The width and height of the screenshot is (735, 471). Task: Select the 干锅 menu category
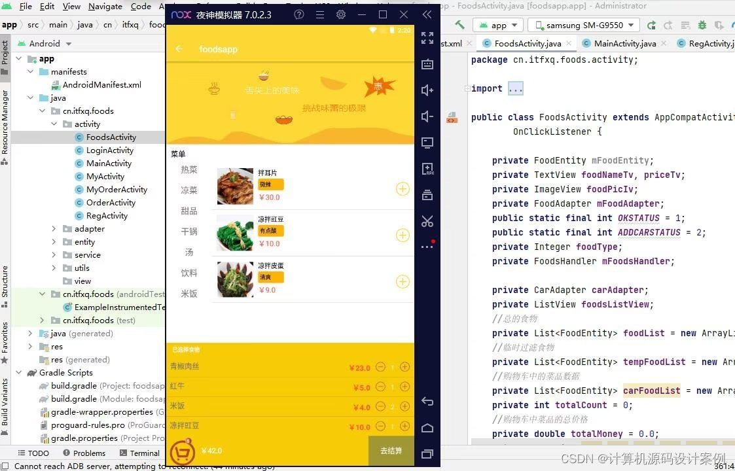point(189,232)
